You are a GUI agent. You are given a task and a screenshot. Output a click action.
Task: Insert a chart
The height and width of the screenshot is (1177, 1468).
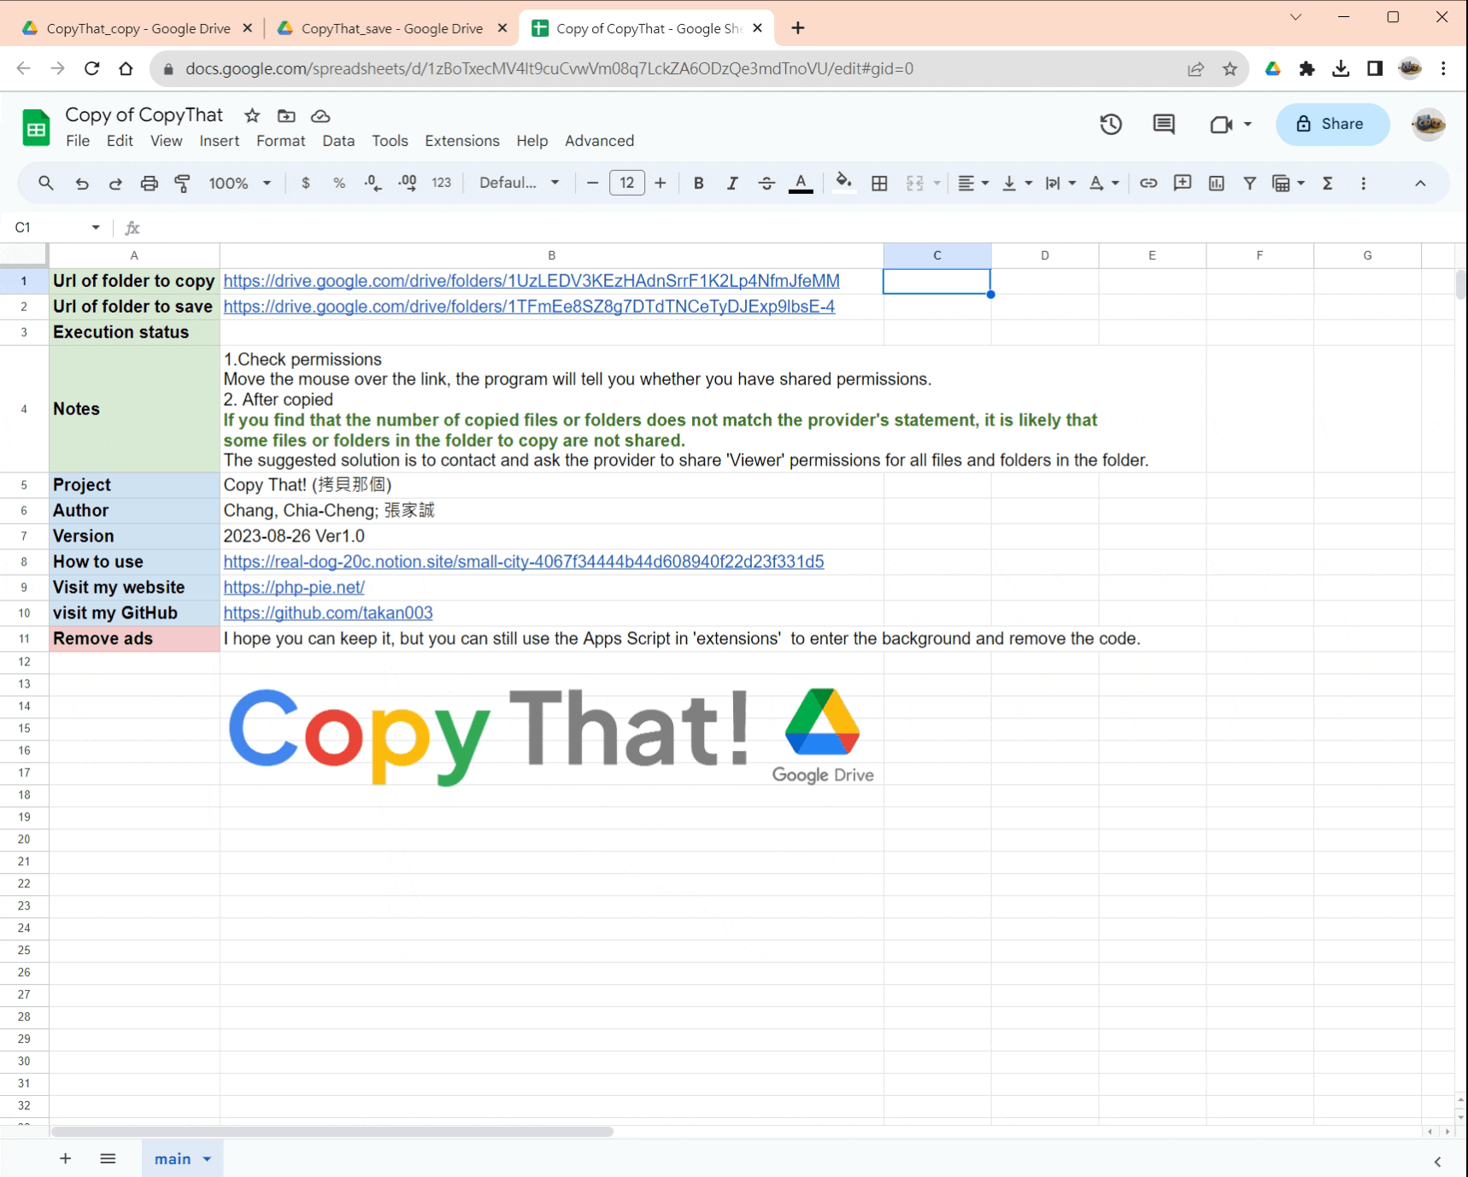pos(1217,183)
